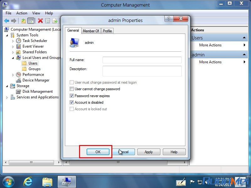This screenshot has width=251, height=188.
Task: Click the Event Viewer icon
Action: (19, 46)
